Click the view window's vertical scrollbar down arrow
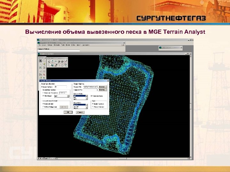230x172 pixels. tap(190, 157)
